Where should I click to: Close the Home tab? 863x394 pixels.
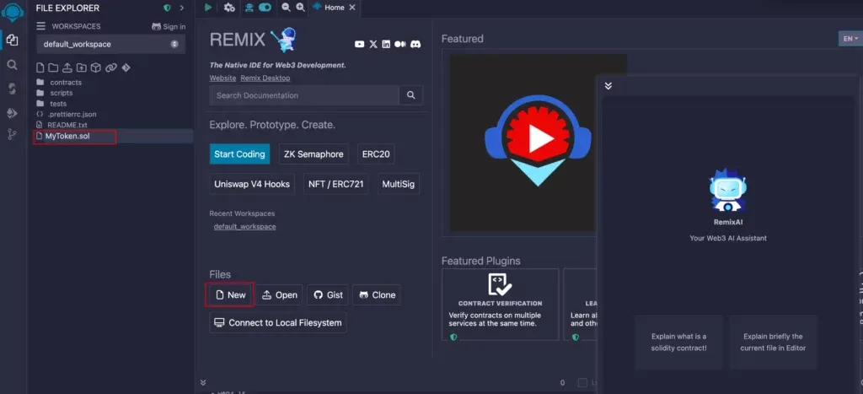[352, 8]
